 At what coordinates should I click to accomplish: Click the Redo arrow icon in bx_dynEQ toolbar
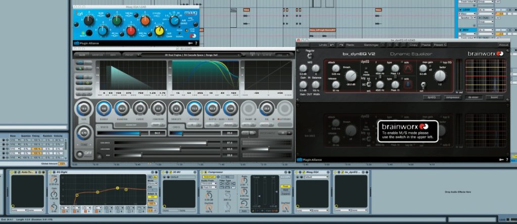[x=341, y=44]
